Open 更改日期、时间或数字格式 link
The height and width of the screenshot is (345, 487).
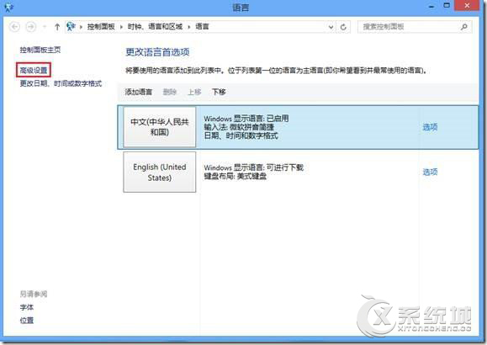pos(61,83)
